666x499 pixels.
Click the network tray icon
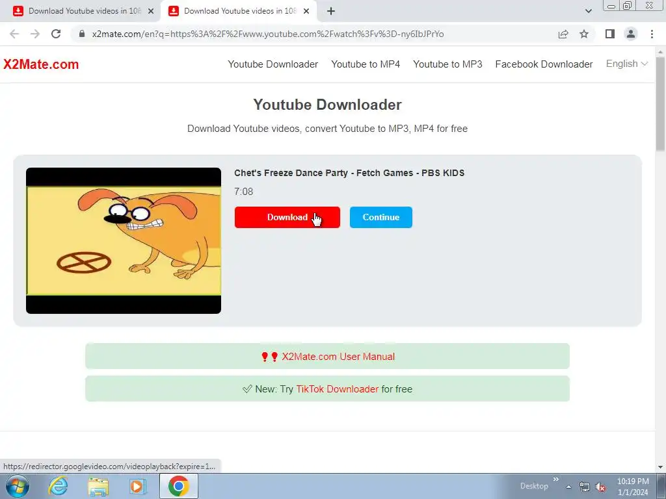[x=585, y=487]
